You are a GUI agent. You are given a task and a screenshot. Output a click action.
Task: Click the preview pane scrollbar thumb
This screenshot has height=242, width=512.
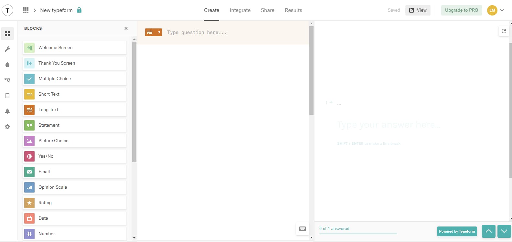(510, 110)
